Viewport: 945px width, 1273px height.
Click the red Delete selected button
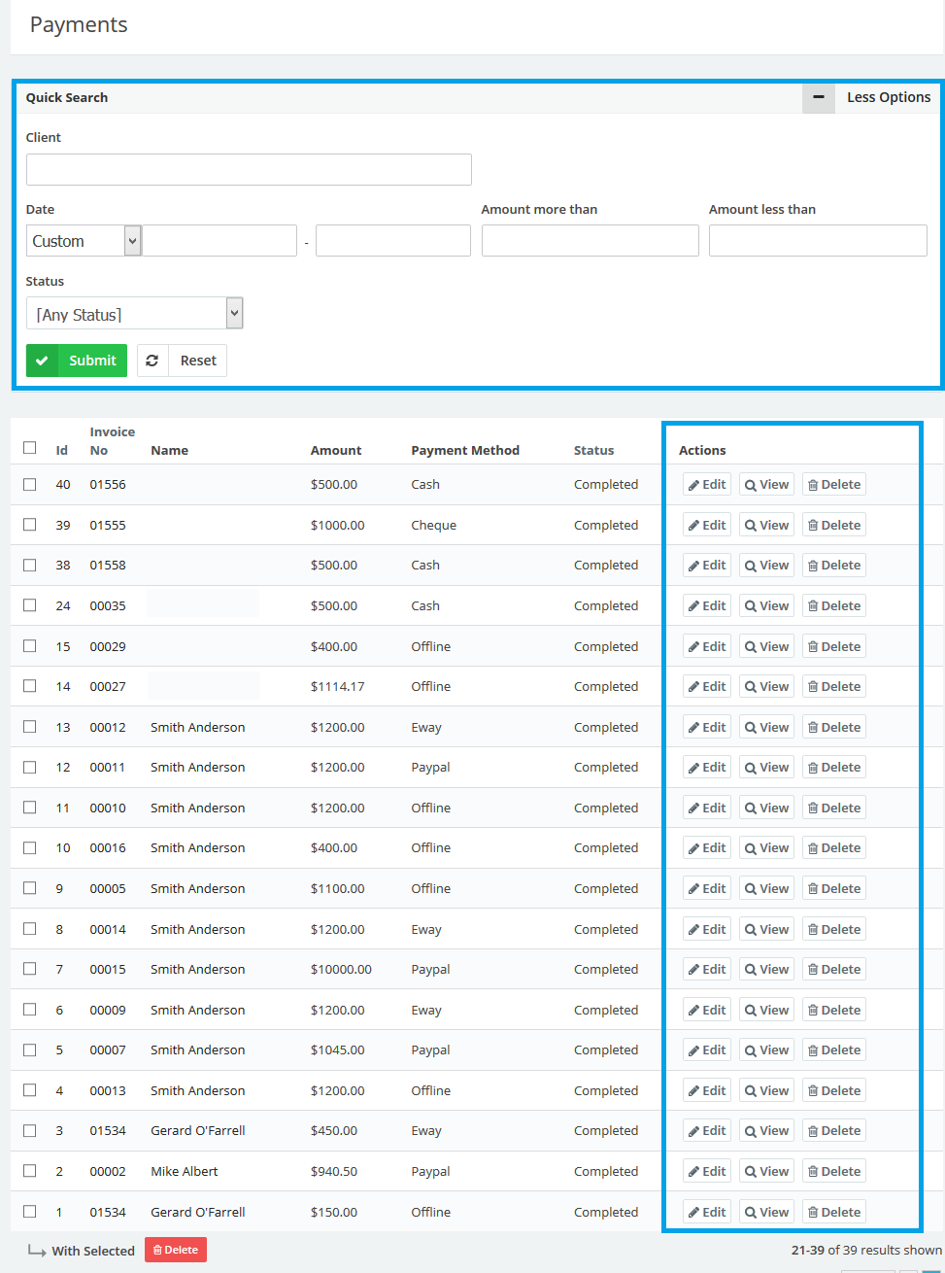click(176, 1251)
